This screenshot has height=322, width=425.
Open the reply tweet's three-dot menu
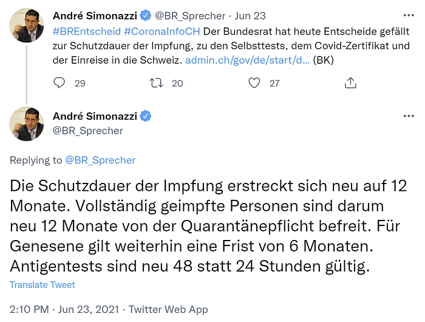coord(409,116)
